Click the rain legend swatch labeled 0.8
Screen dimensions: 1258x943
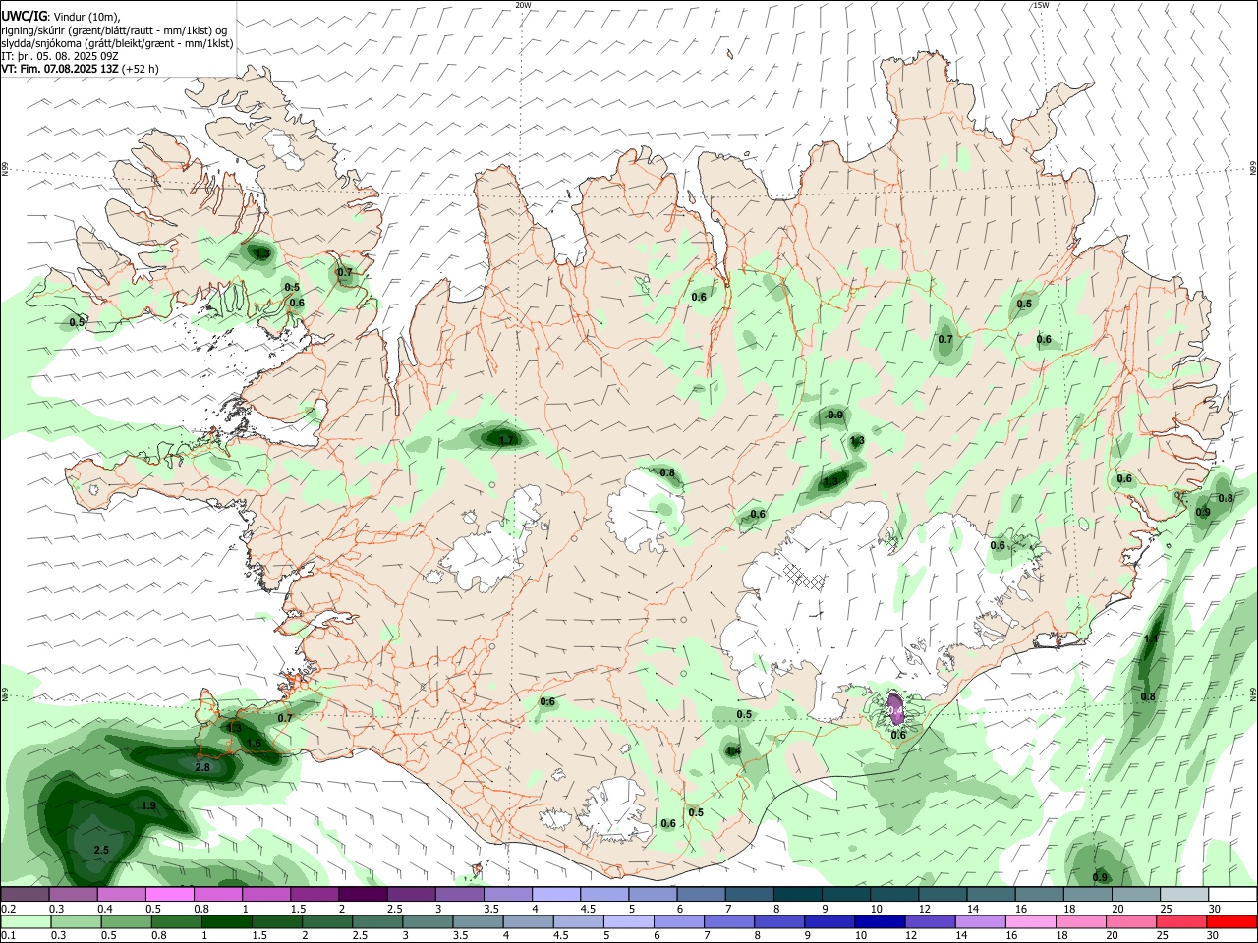click(176, 922)
